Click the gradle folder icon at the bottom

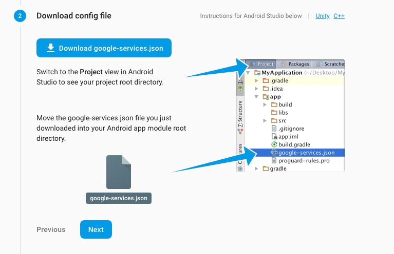tap(266, 168)
